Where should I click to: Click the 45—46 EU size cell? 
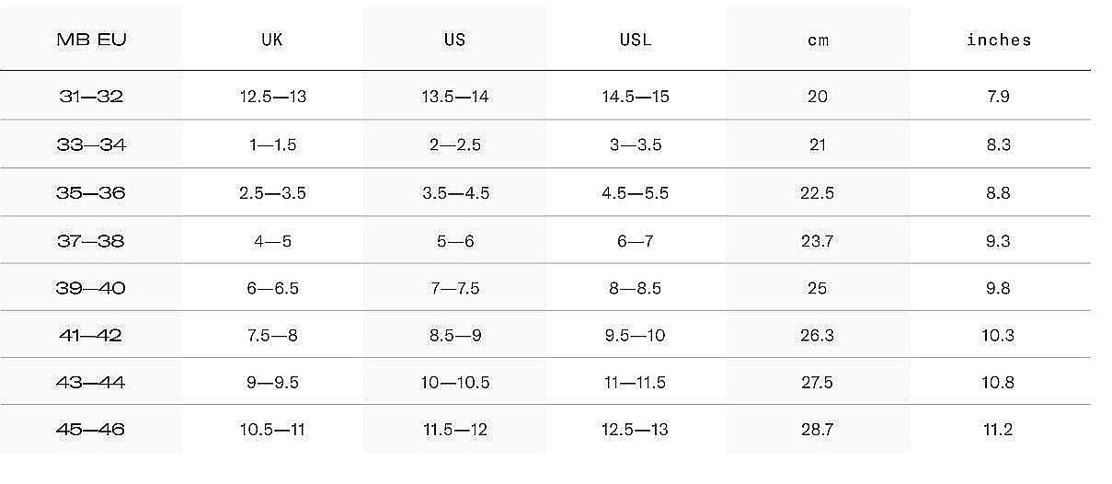(91, 430)
